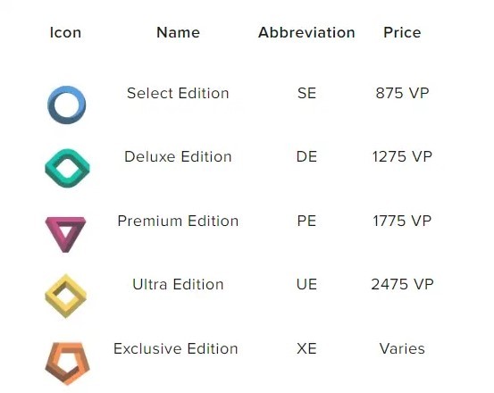The image size is (494, 393).
Task: Select the 2475 VP price cell
Action: click(x=402, y=284)
